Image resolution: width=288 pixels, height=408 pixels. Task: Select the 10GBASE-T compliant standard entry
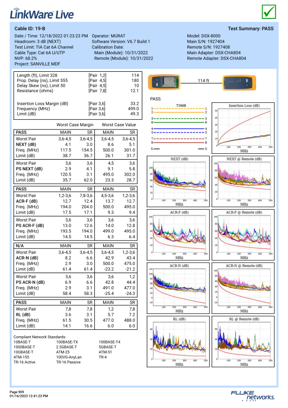tap(23, 352)
